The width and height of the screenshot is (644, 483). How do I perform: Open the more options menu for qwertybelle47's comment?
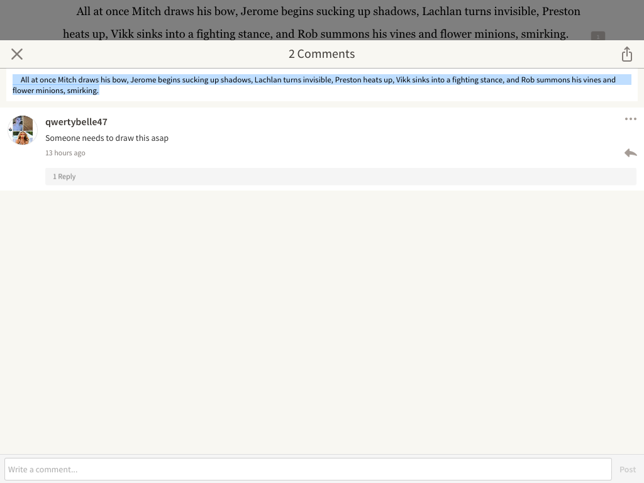pos(630,119)
